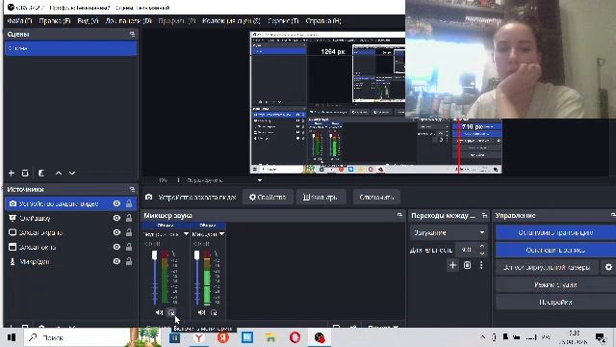The width and height of the screenshot is (616, 347).
Task: Open File Explorer from the taskbar
Action: [x=270, y=337]
